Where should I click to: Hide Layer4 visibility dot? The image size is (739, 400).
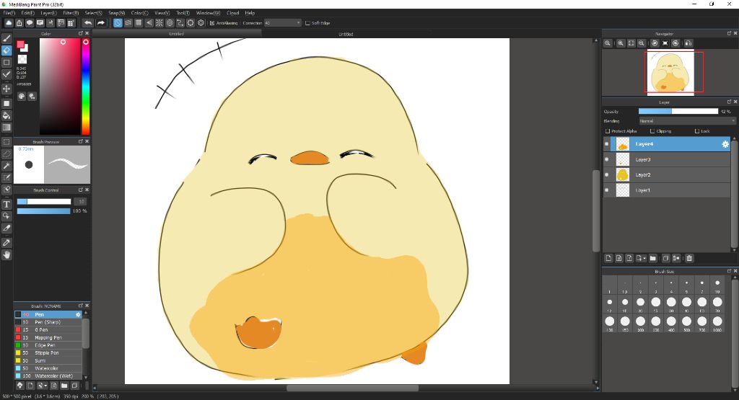(606, 144)
